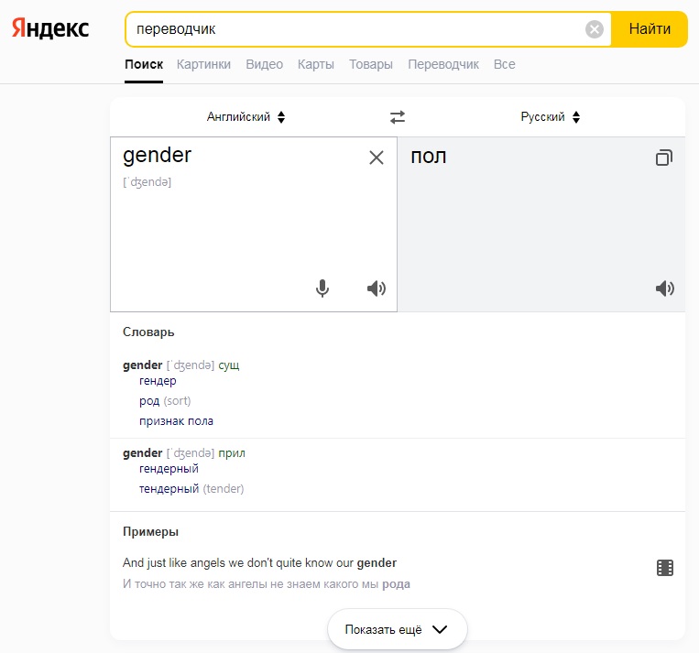
Task: Go to the Видео tab
Action: click(265, 65)
